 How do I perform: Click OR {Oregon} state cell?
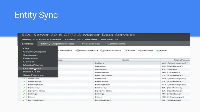tap(171, 72)
